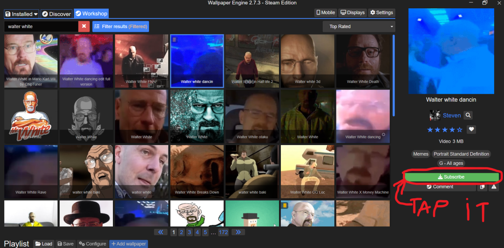Click the G - All ages tag
504x248 pixels.
[451, 163]
